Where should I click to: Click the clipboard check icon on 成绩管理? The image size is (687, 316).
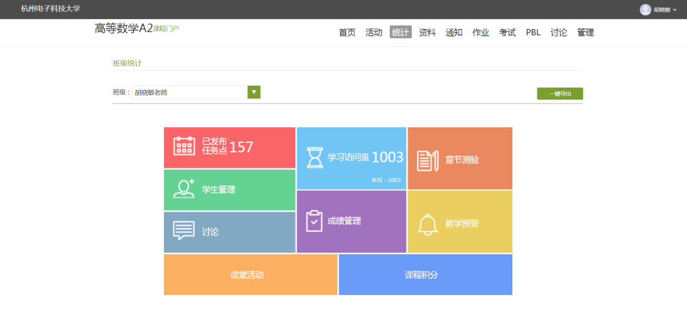(314, 221)
